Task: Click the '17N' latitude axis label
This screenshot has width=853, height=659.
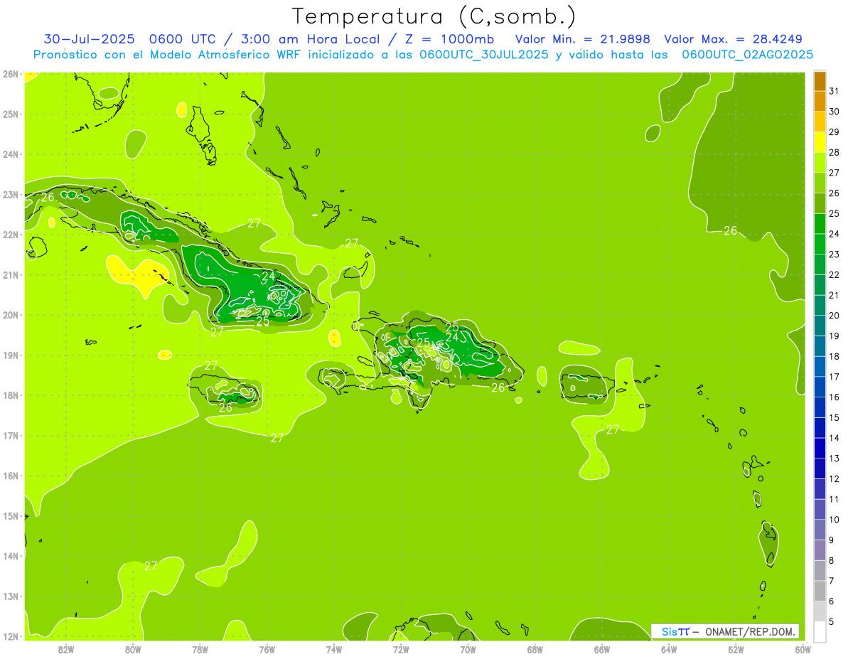Action: (x=10, y=435)
